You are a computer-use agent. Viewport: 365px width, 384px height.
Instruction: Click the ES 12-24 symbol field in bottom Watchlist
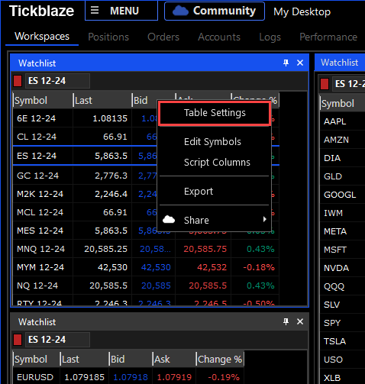57,340
